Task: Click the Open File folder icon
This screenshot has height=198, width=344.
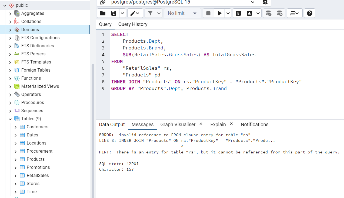Action: 103,13
